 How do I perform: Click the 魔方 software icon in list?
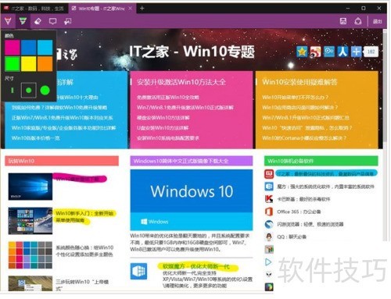point(269,187)
